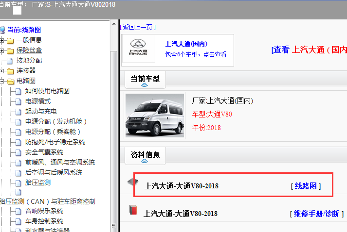Viewport: 347px width, 232px height.
Task: Click 包含6个车型，点击查看 link
Action: coord(196,54)
